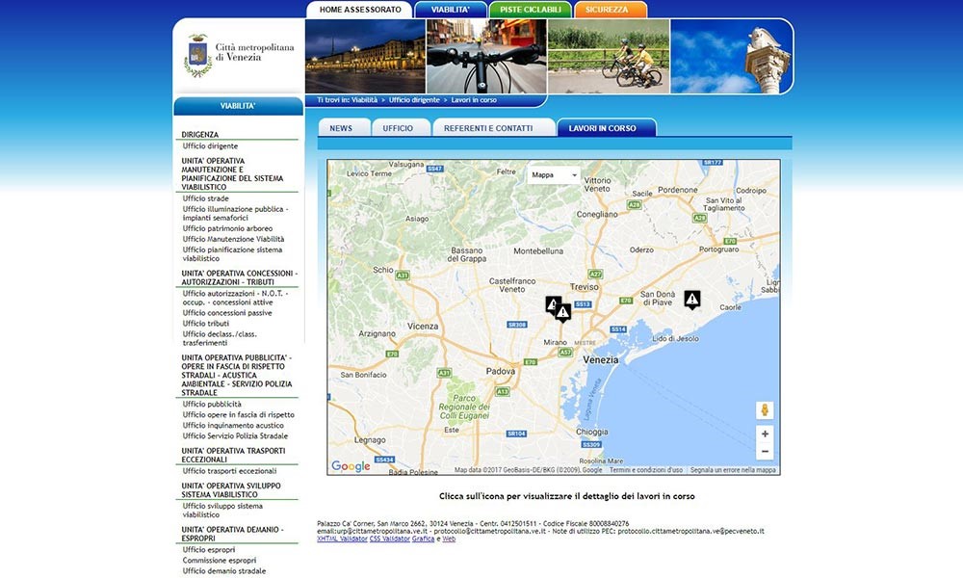Screen dimensions: 963x578
Task: Open Ufficio concessioni passive link
Action: click(227, 313)
